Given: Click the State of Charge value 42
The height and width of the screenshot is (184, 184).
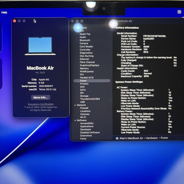Looking at the screenshot, I should click(x=175, y=66).
